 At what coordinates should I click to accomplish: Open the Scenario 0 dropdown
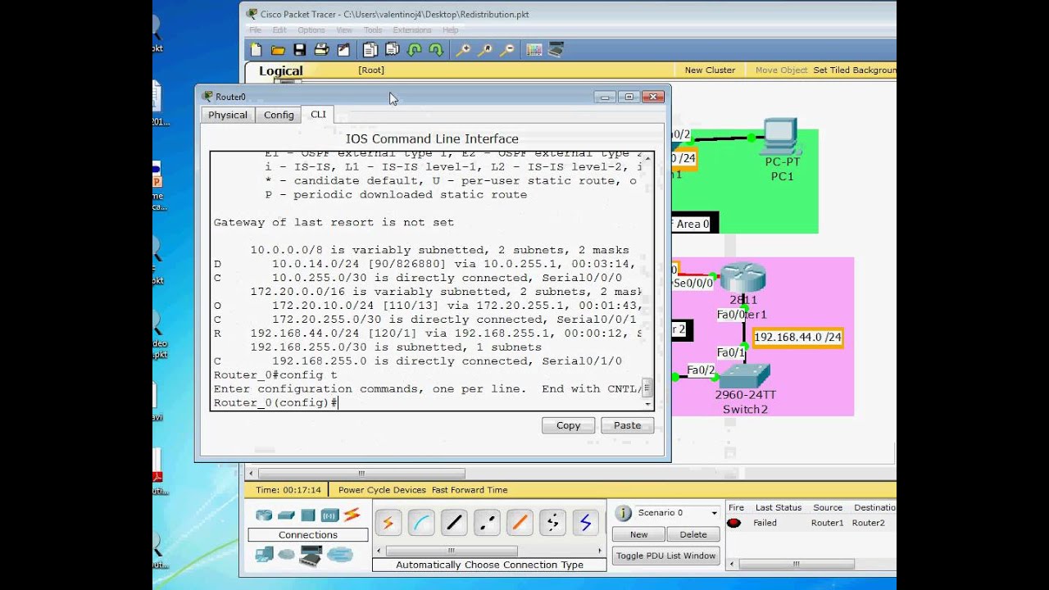[x=677, y=513]
